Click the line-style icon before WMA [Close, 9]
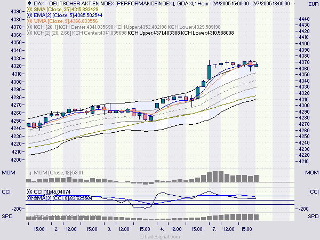This screenshot has height=240, width=320. [29, 21]
